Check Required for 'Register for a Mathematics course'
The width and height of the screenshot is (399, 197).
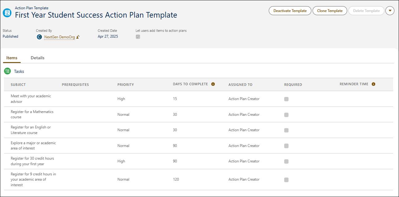coord(286,114)
